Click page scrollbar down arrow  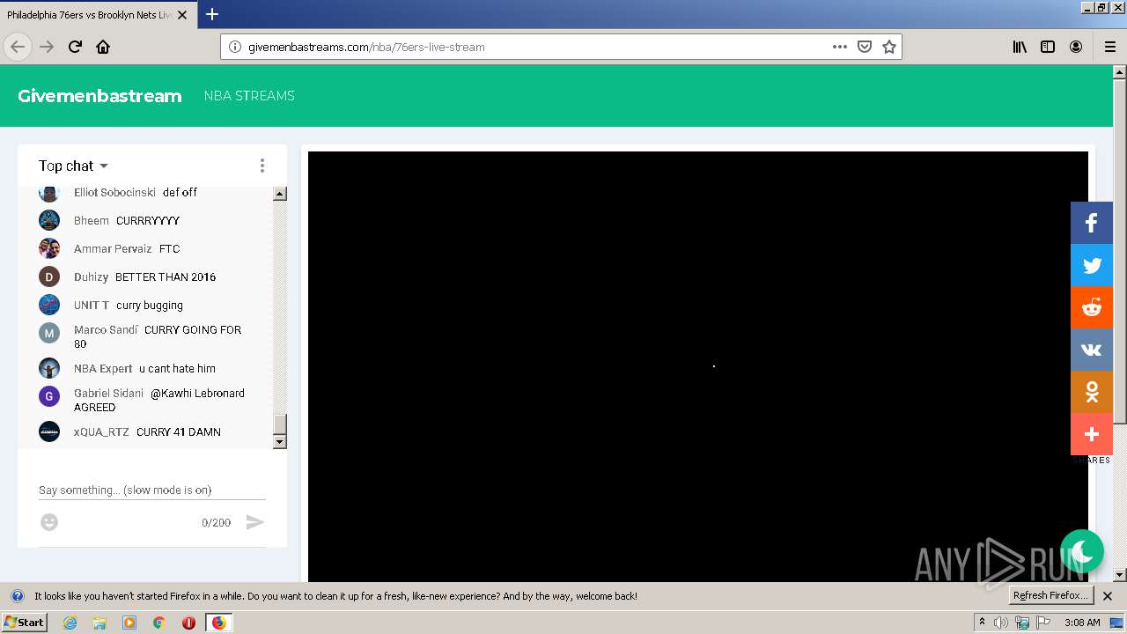pyautogui.click(x=1120, y=575)
